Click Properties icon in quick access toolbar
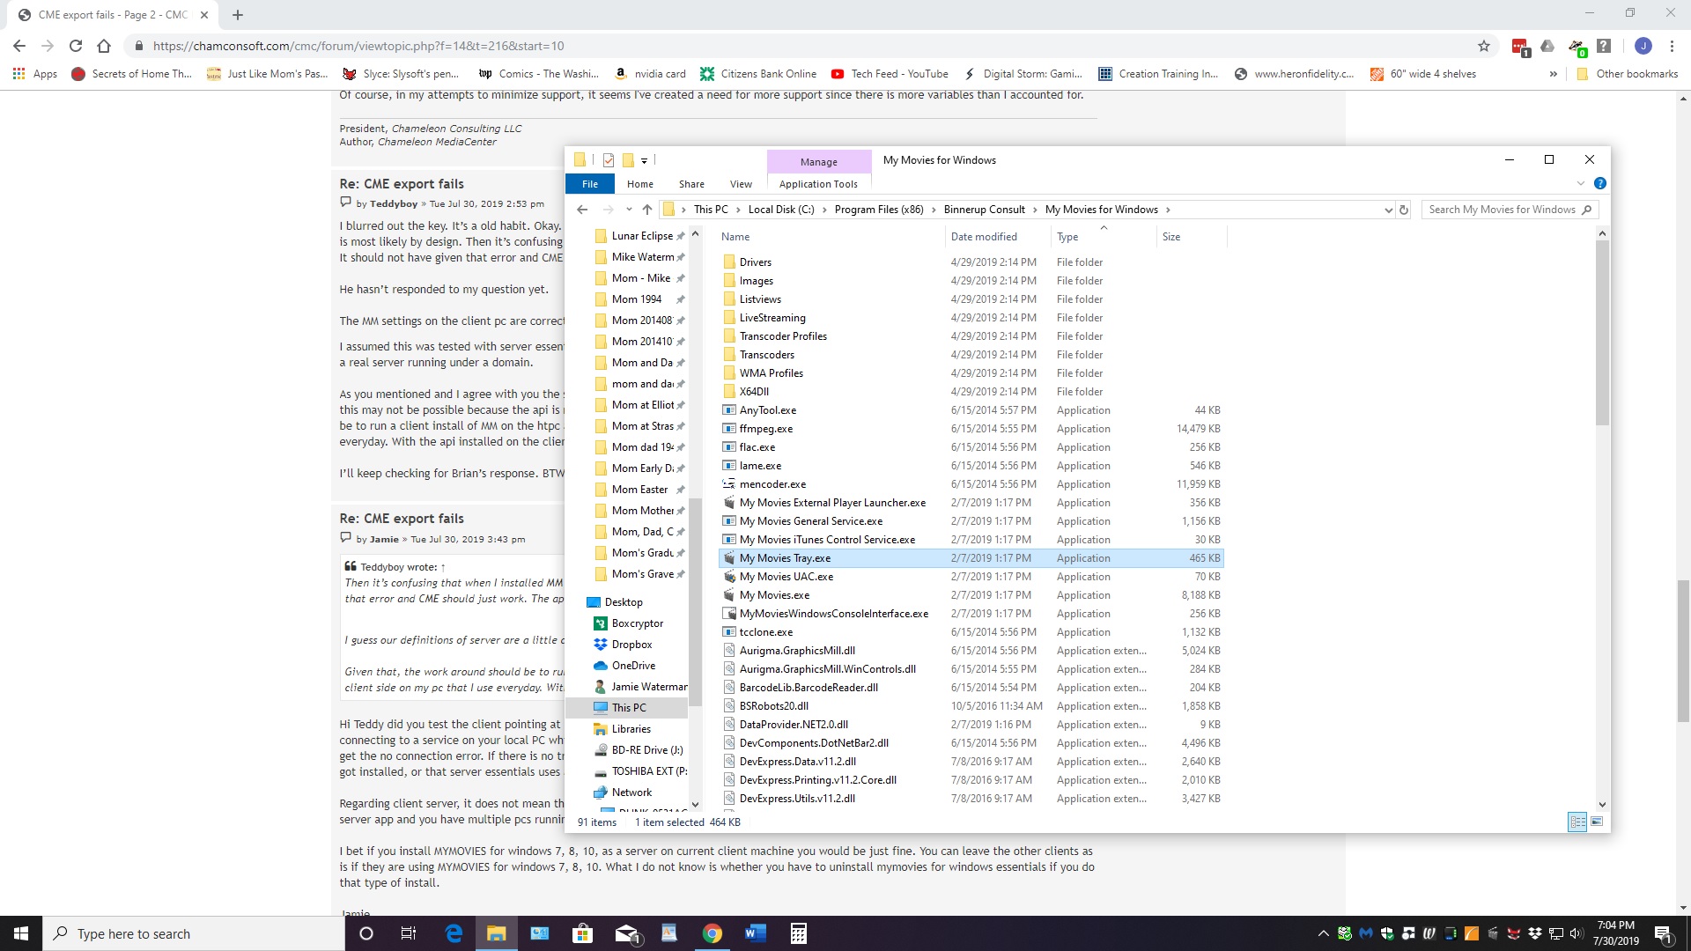Image resolution: width=1691 pixels, height=951 pixels. pos(609,160)
